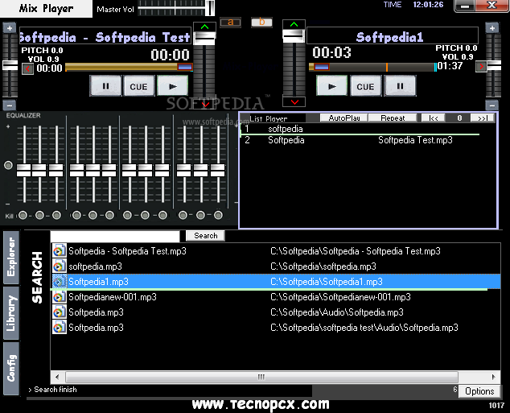Click the right deck track progress bar
510x413 pixels.
tap(372, 67)
